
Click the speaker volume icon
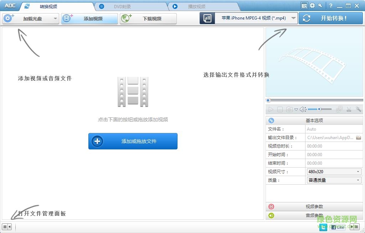302,109
